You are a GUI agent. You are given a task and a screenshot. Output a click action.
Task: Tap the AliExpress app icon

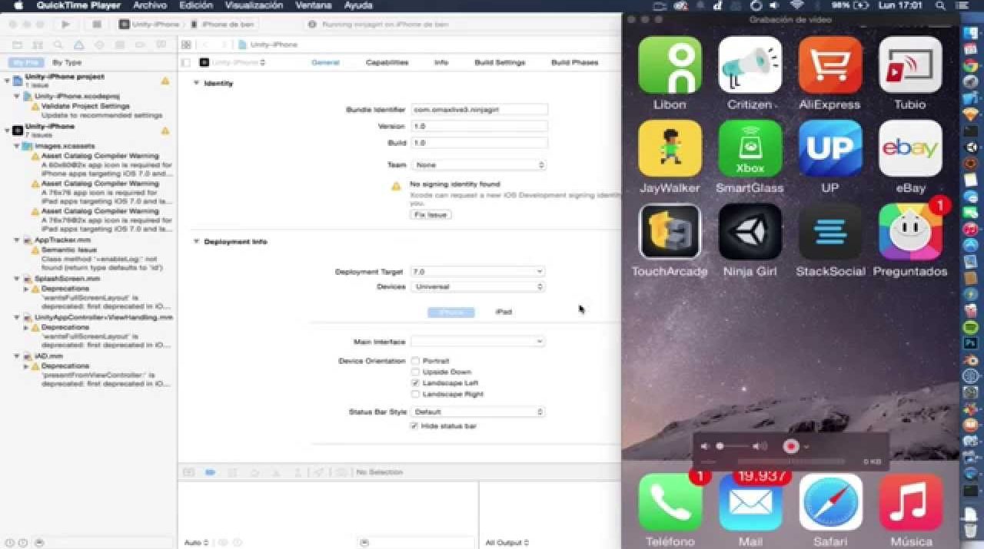pos(829,64)
